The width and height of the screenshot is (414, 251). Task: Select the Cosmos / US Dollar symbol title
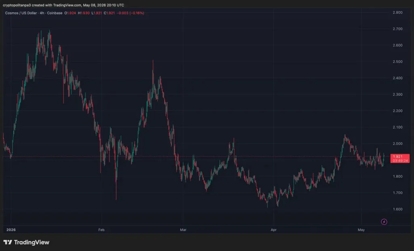point(21,13)
